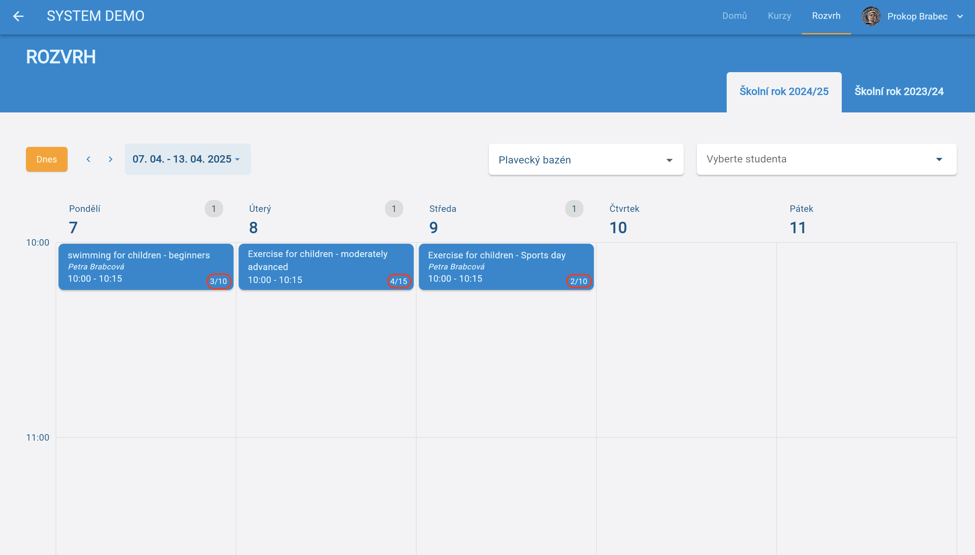Click the 3/10 capacity indicator
The height and width of the screenshot is (555, 975).
click(218, 281)
